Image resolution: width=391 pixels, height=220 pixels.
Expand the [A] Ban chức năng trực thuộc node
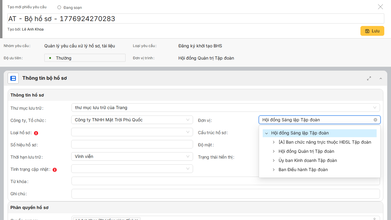pyautogui.click(x=274, y=142)
